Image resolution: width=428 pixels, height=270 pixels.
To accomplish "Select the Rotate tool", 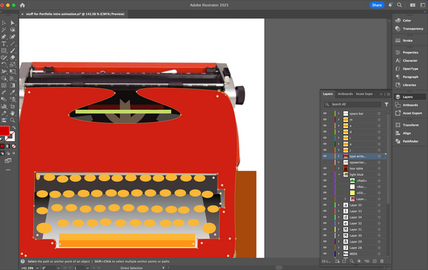I will pos(4,65).
